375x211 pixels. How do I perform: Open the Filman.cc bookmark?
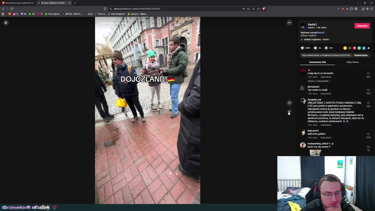(x=100, y=14)
